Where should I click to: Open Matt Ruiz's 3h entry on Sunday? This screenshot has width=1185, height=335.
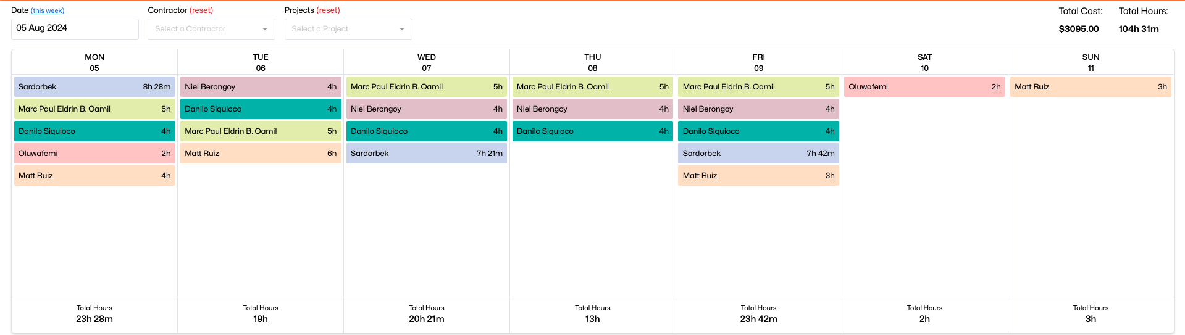click(x=1091, y=87)
